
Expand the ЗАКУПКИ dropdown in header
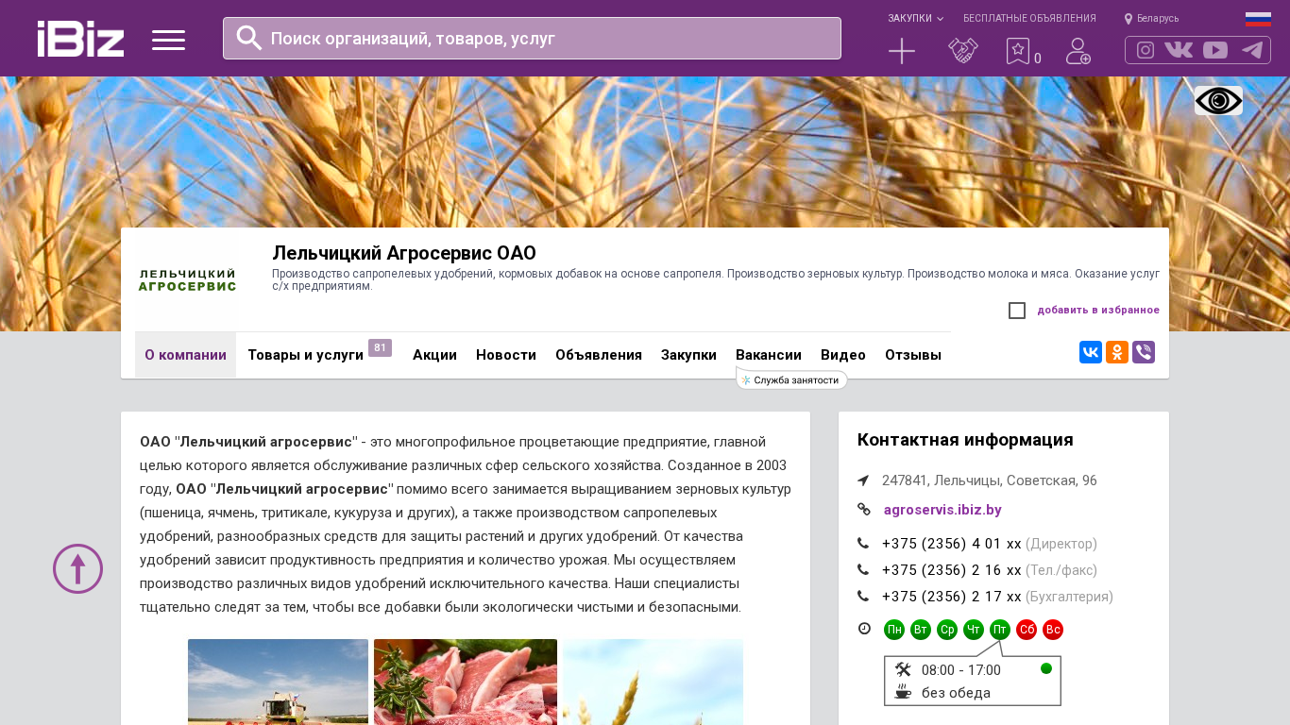(915, 19)
